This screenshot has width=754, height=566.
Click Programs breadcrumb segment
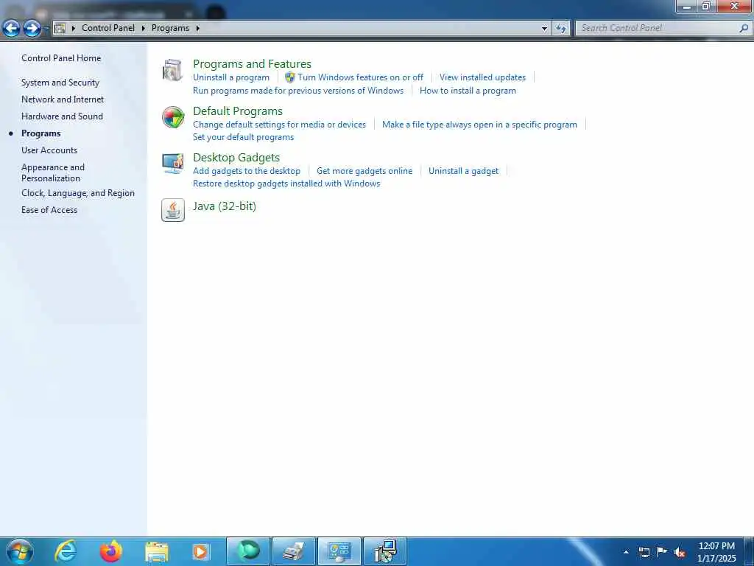[x=170, y=28]
